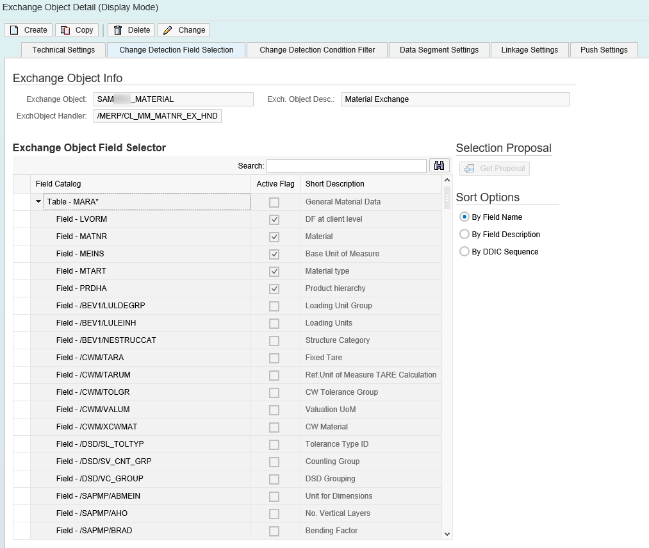Click the table scroll-up arrow

447,180
